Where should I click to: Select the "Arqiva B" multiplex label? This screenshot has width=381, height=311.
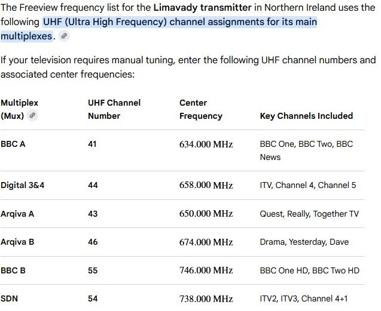[17, 242]
